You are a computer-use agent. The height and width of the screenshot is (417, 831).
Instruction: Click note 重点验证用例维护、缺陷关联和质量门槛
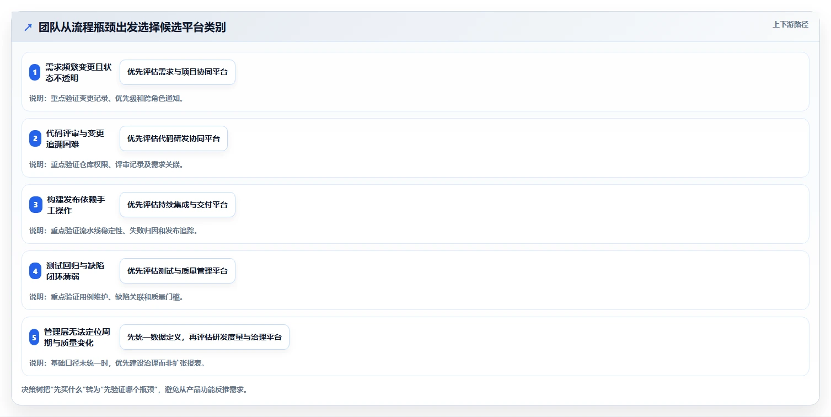(x=106, y=297)
